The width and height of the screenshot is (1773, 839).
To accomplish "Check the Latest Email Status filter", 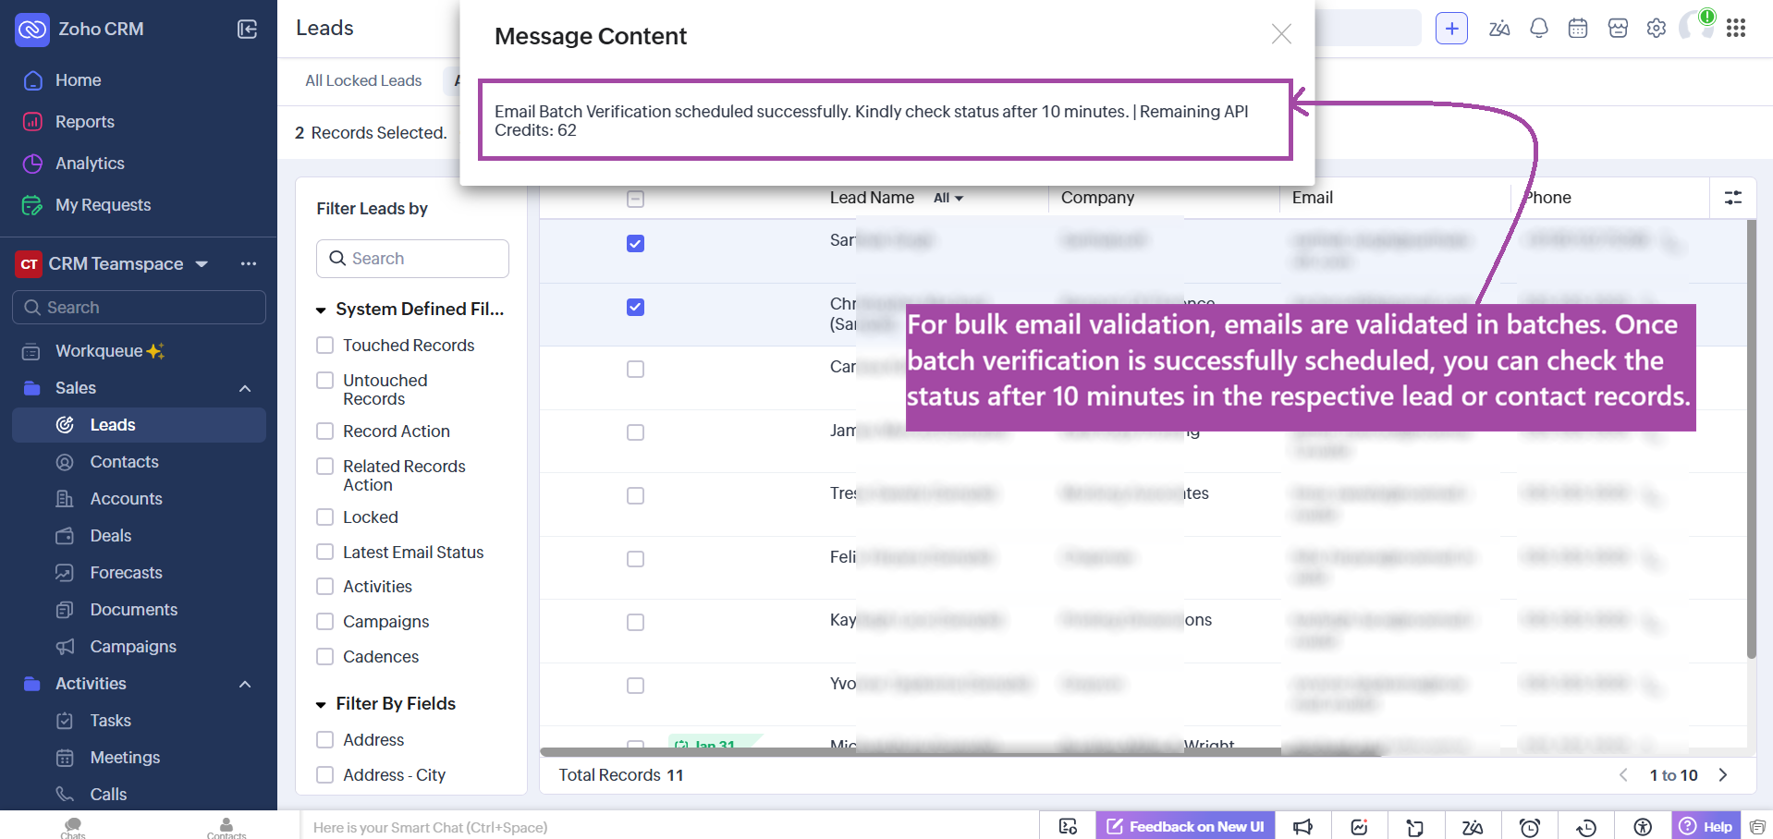I will click(x=325, y=553).
